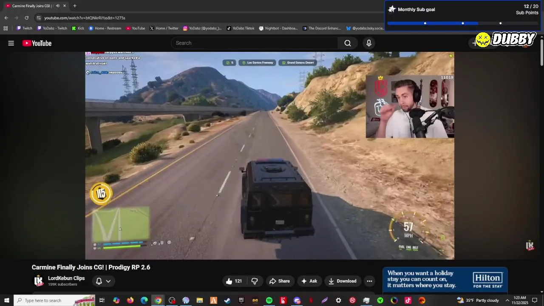Click the address bar URL

[85, 18]
